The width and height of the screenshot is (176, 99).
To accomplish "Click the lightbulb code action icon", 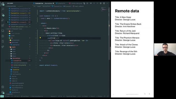I will (x=40, y=38).
